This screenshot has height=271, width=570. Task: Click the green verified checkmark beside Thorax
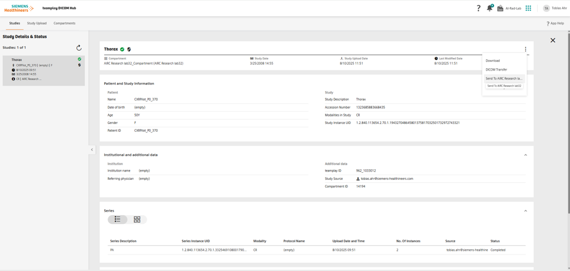[122, 49]
